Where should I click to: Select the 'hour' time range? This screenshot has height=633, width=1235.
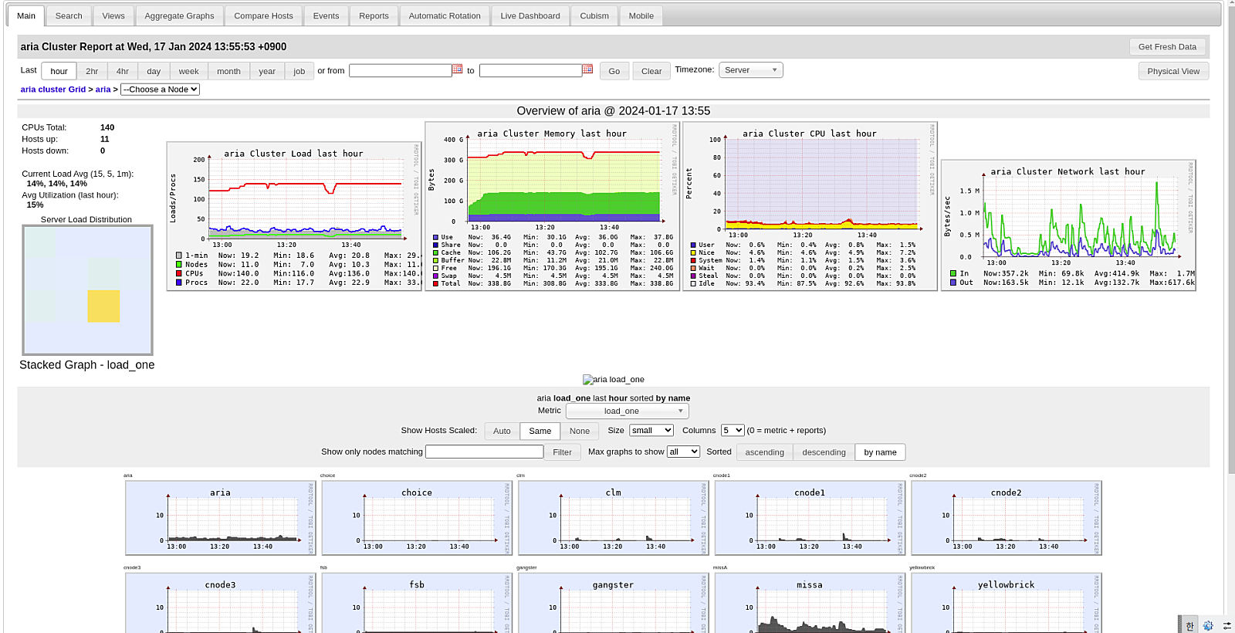(x=59, y=71)
